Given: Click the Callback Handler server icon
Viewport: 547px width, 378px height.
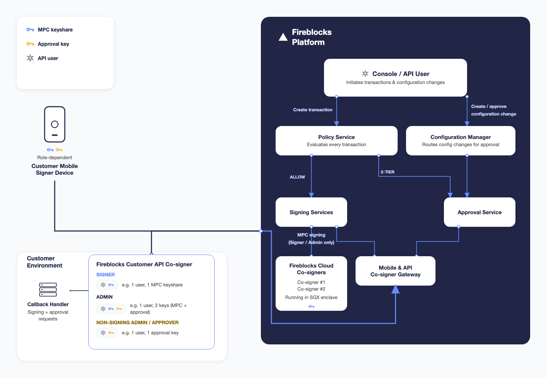Looking at the screenshot, I should pyautogui.click(x=48, y=289).
